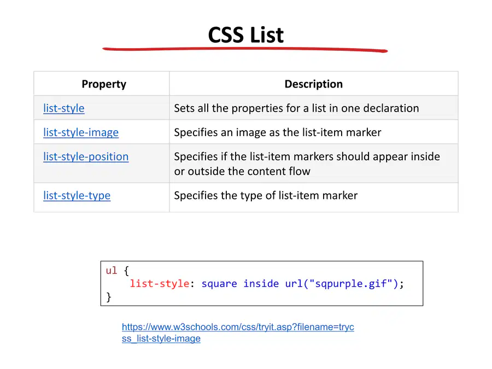Image resolution: width=492 pixels, height=369 pixels.
Task: Follow the w3schools tryit URL link
Action: (x=238, y=327)
